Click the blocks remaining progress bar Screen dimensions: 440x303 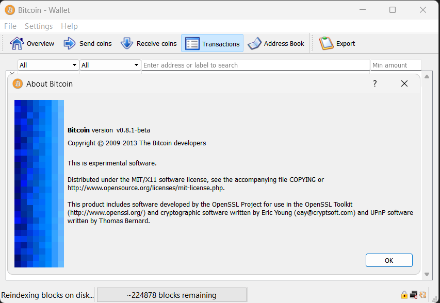(x=171, y=295)
